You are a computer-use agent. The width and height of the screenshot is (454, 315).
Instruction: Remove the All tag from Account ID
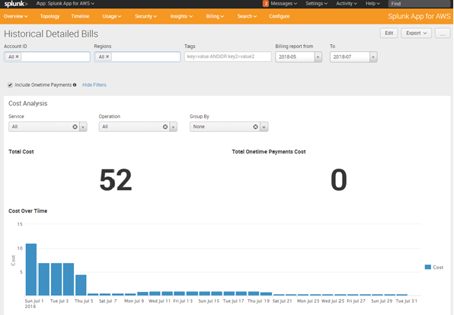pos(17,56)
